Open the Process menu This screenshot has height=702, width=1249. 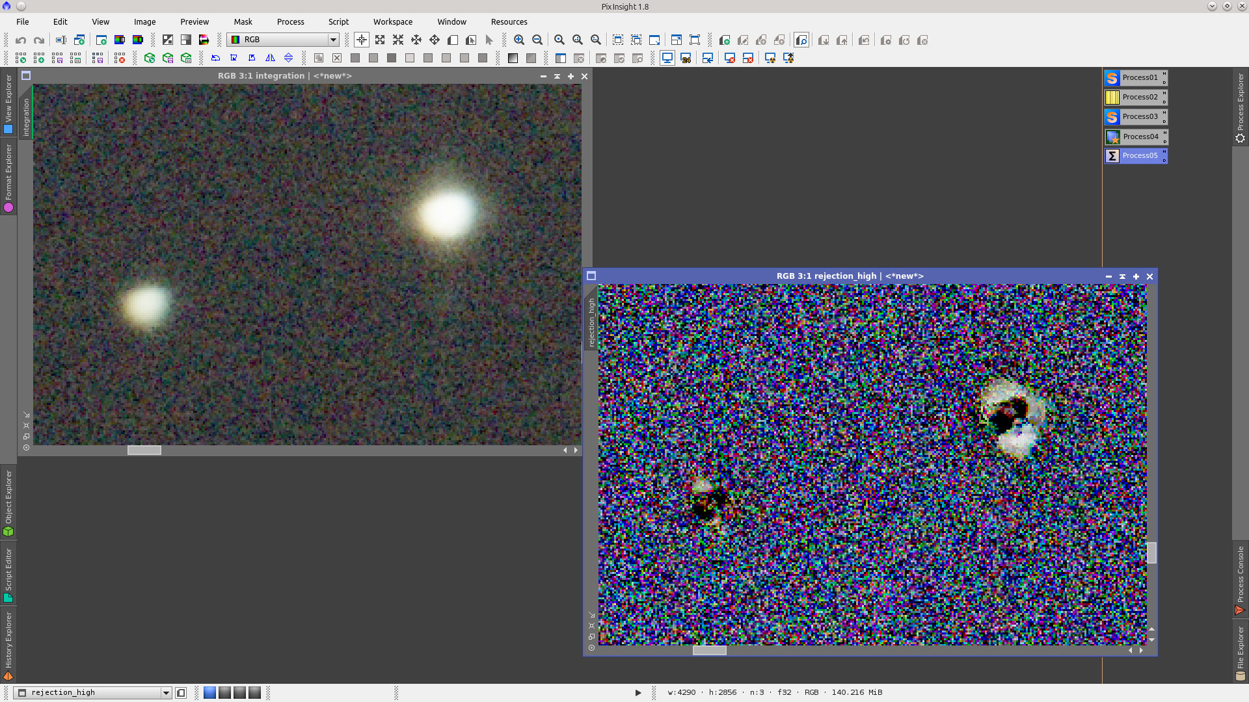(x=290, y=22)
